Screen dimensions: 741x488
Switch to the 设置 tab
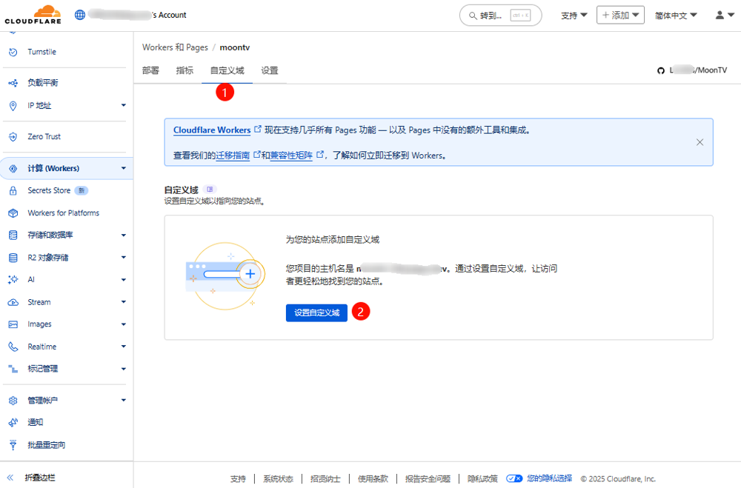point(270,70)
